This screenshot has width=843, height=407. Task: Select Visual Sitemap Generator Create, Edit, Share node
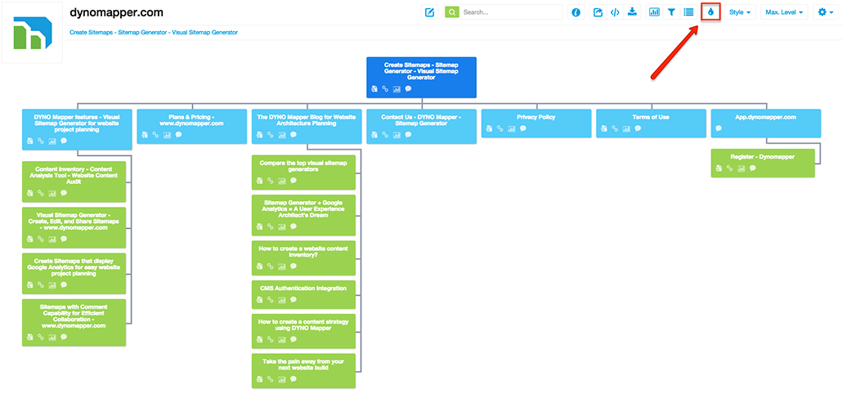tap(74, 227)
